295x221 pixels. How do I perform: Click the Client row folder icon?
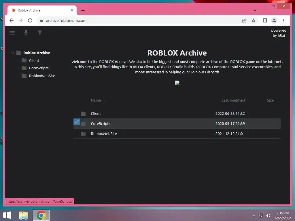click(x=83, y=114)
